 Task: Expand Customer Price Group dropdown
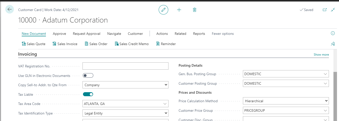click(326, 110)
